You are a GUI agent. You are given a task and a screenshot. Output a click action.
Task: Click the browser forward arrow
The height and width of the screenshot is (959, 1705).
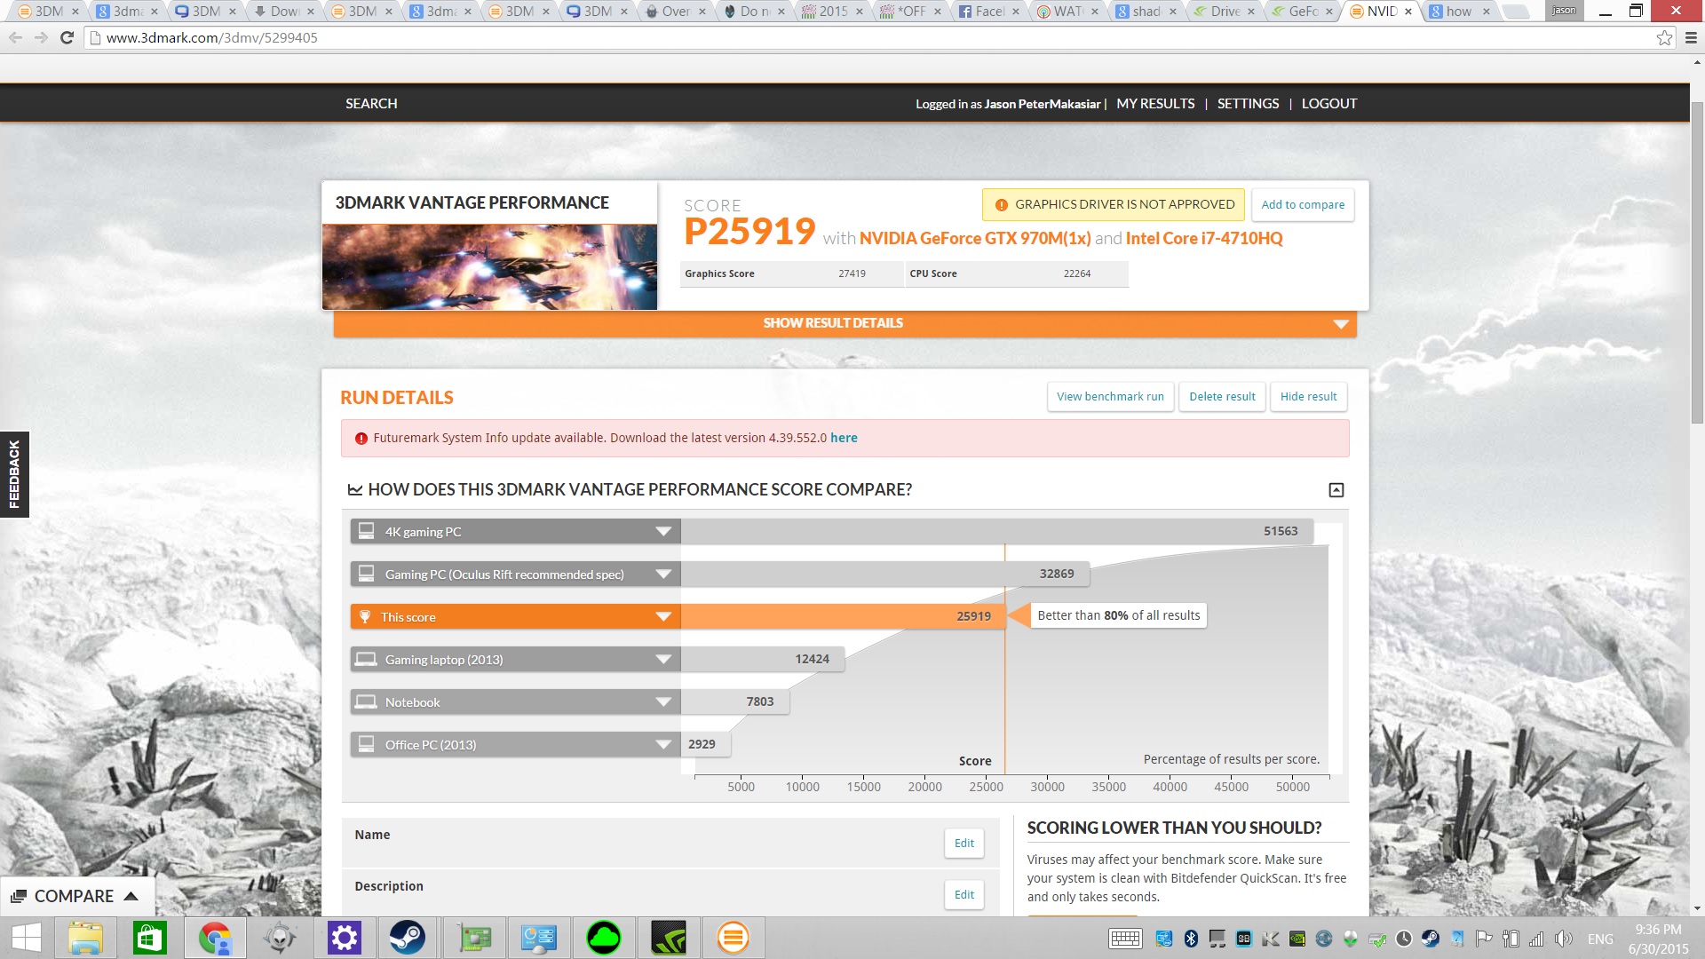point(41,37)
